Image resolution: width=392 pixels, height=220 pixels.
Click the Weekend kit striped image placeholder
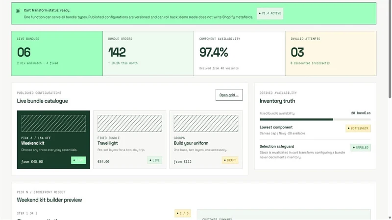[53, 124]
